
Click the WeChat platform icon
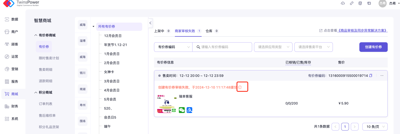click(x=182, y=110)
